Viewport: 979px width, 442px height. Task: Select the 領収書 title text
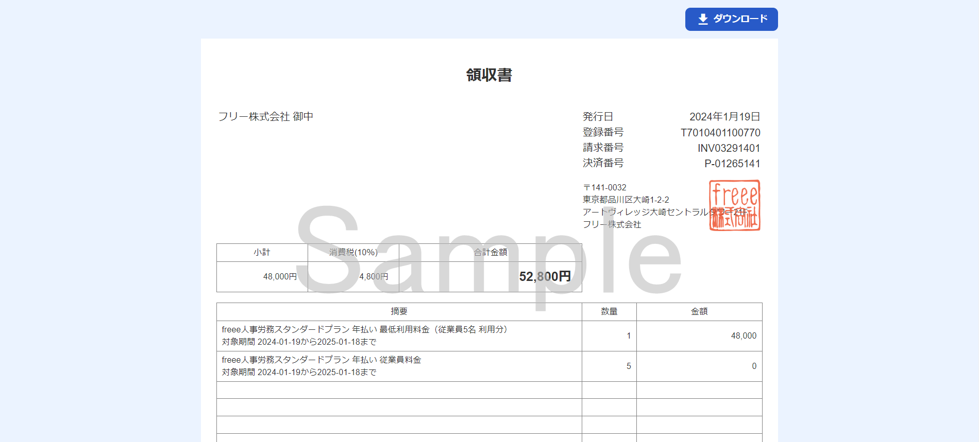[489, 75]
